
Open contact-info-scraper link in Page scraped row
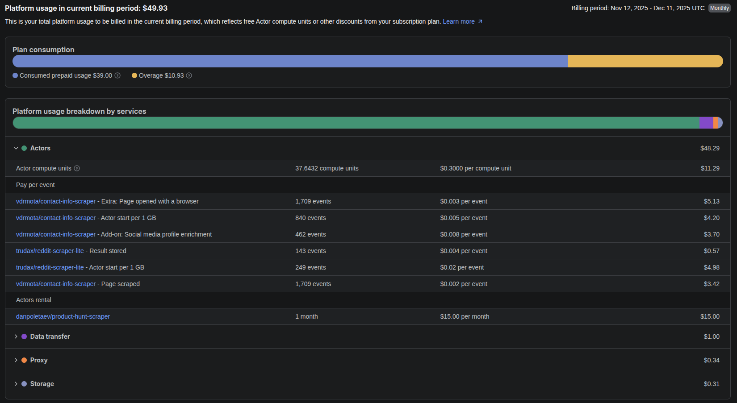coord(56,284)
